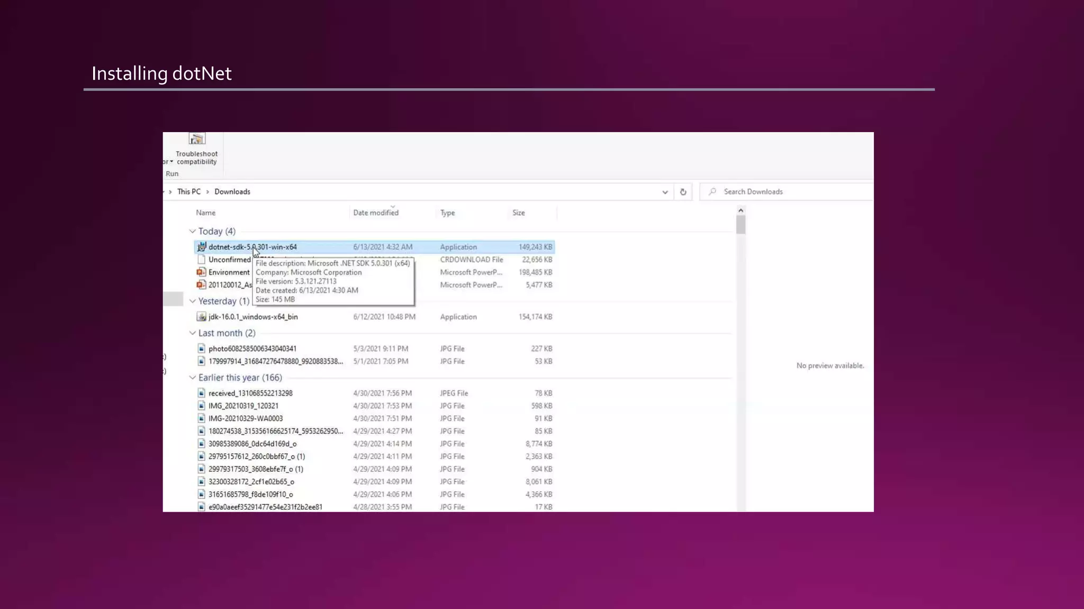Select This PC in breadcrumb path
Image resolution: width=1084 pixels, height=609 pixels.
pos(189,191)
